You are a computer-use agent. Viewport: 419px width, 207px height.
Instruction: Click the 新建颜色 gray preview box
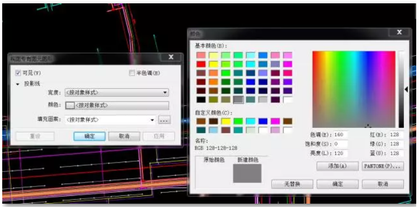(x=247, y=173)
